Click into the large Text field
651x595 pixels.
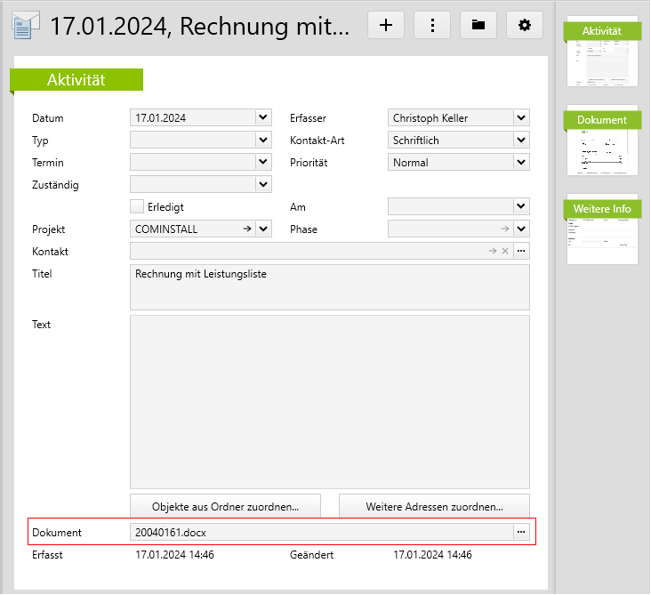point(329,400)
